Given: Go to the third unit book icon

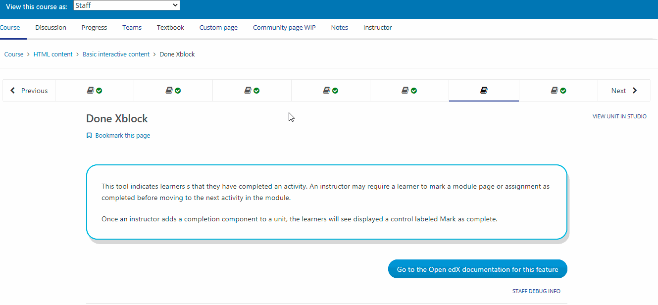Looking at the screenshot, I should point(248,91).
